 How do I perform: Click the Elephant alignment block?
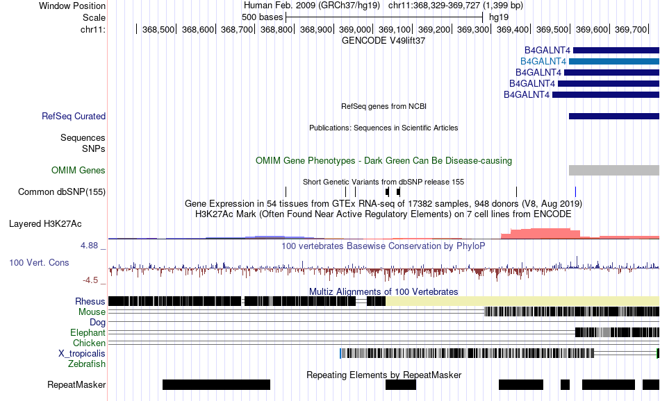(617, 332)
